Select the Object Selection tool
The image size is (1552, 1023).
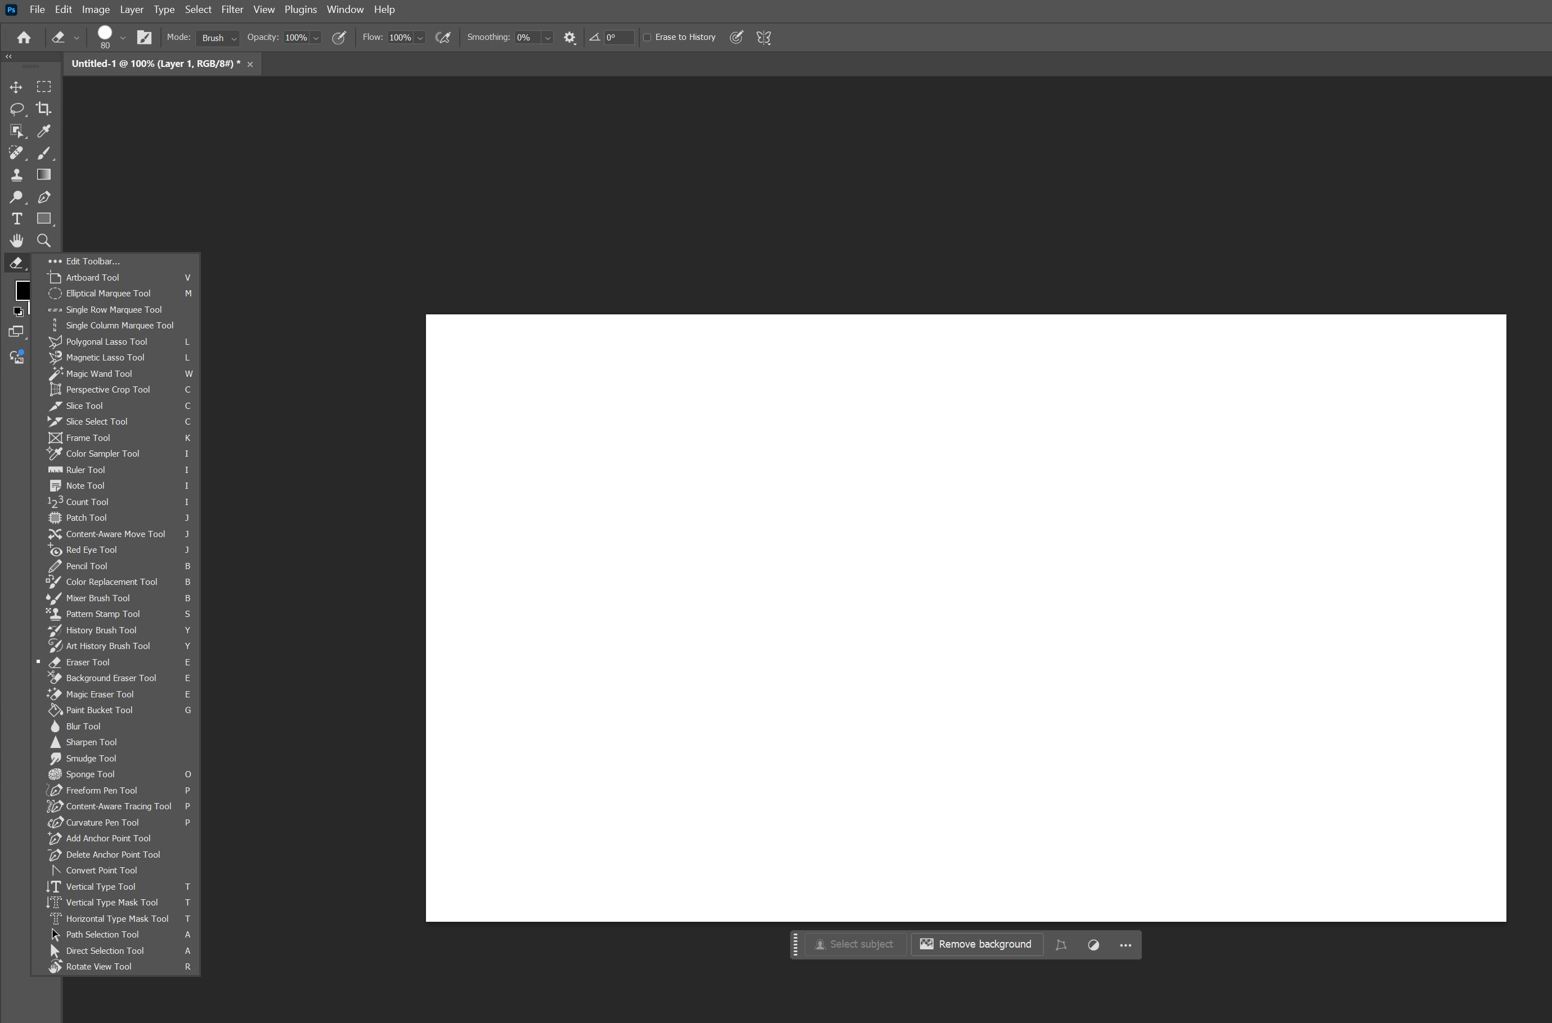click(16, 131)
